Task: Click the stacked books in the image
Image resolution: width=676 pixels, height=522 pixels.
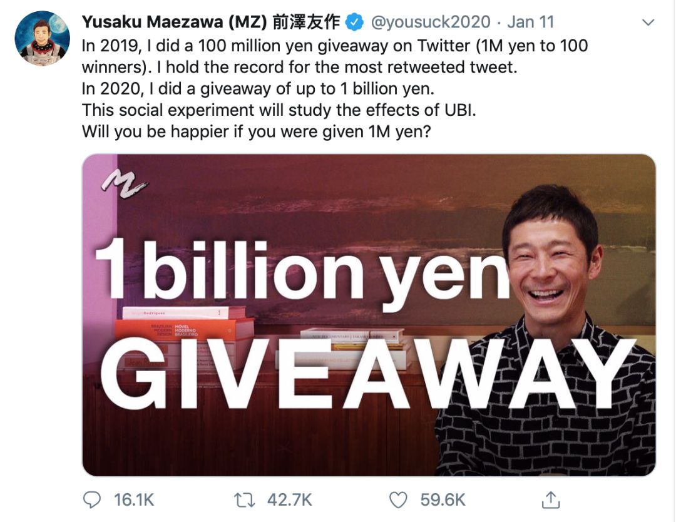Action: (185, 336)
